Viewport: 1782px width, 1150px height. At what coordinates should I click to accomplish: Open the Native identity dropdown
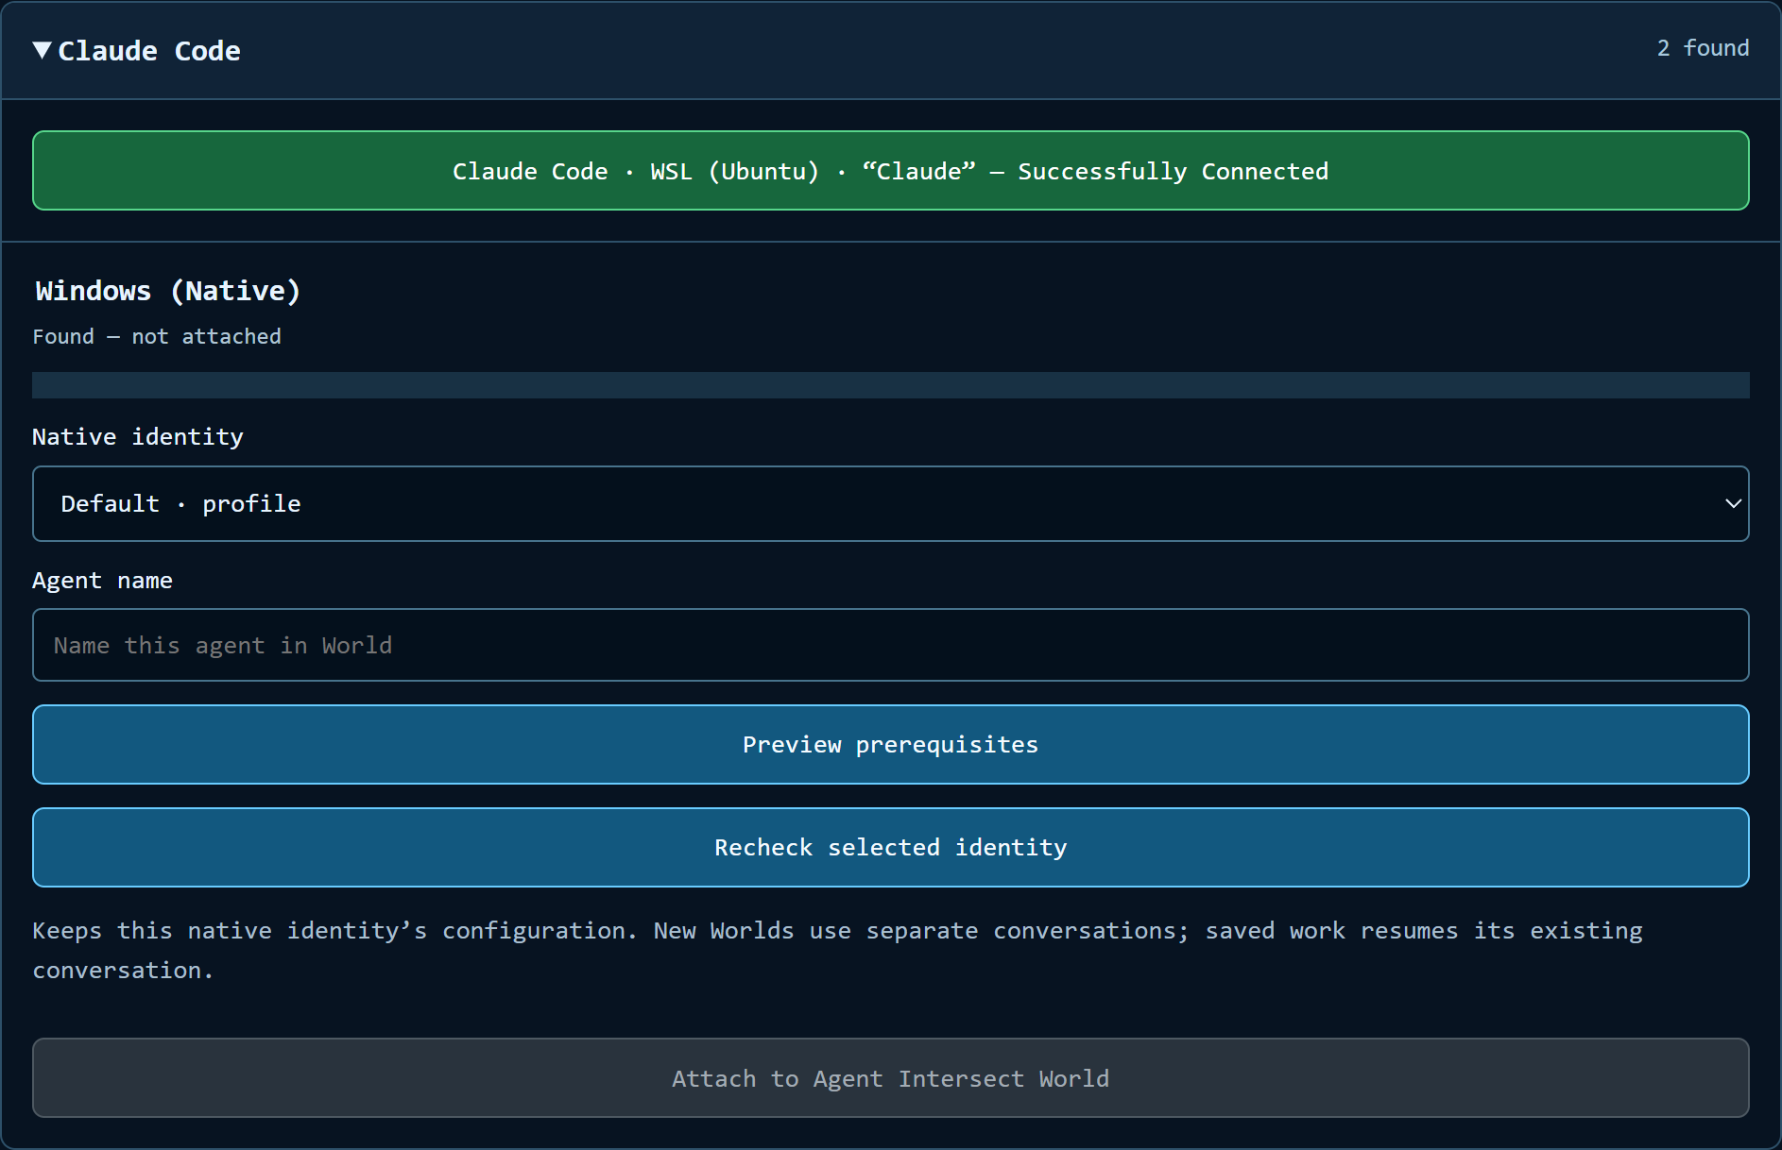(891, 504)
